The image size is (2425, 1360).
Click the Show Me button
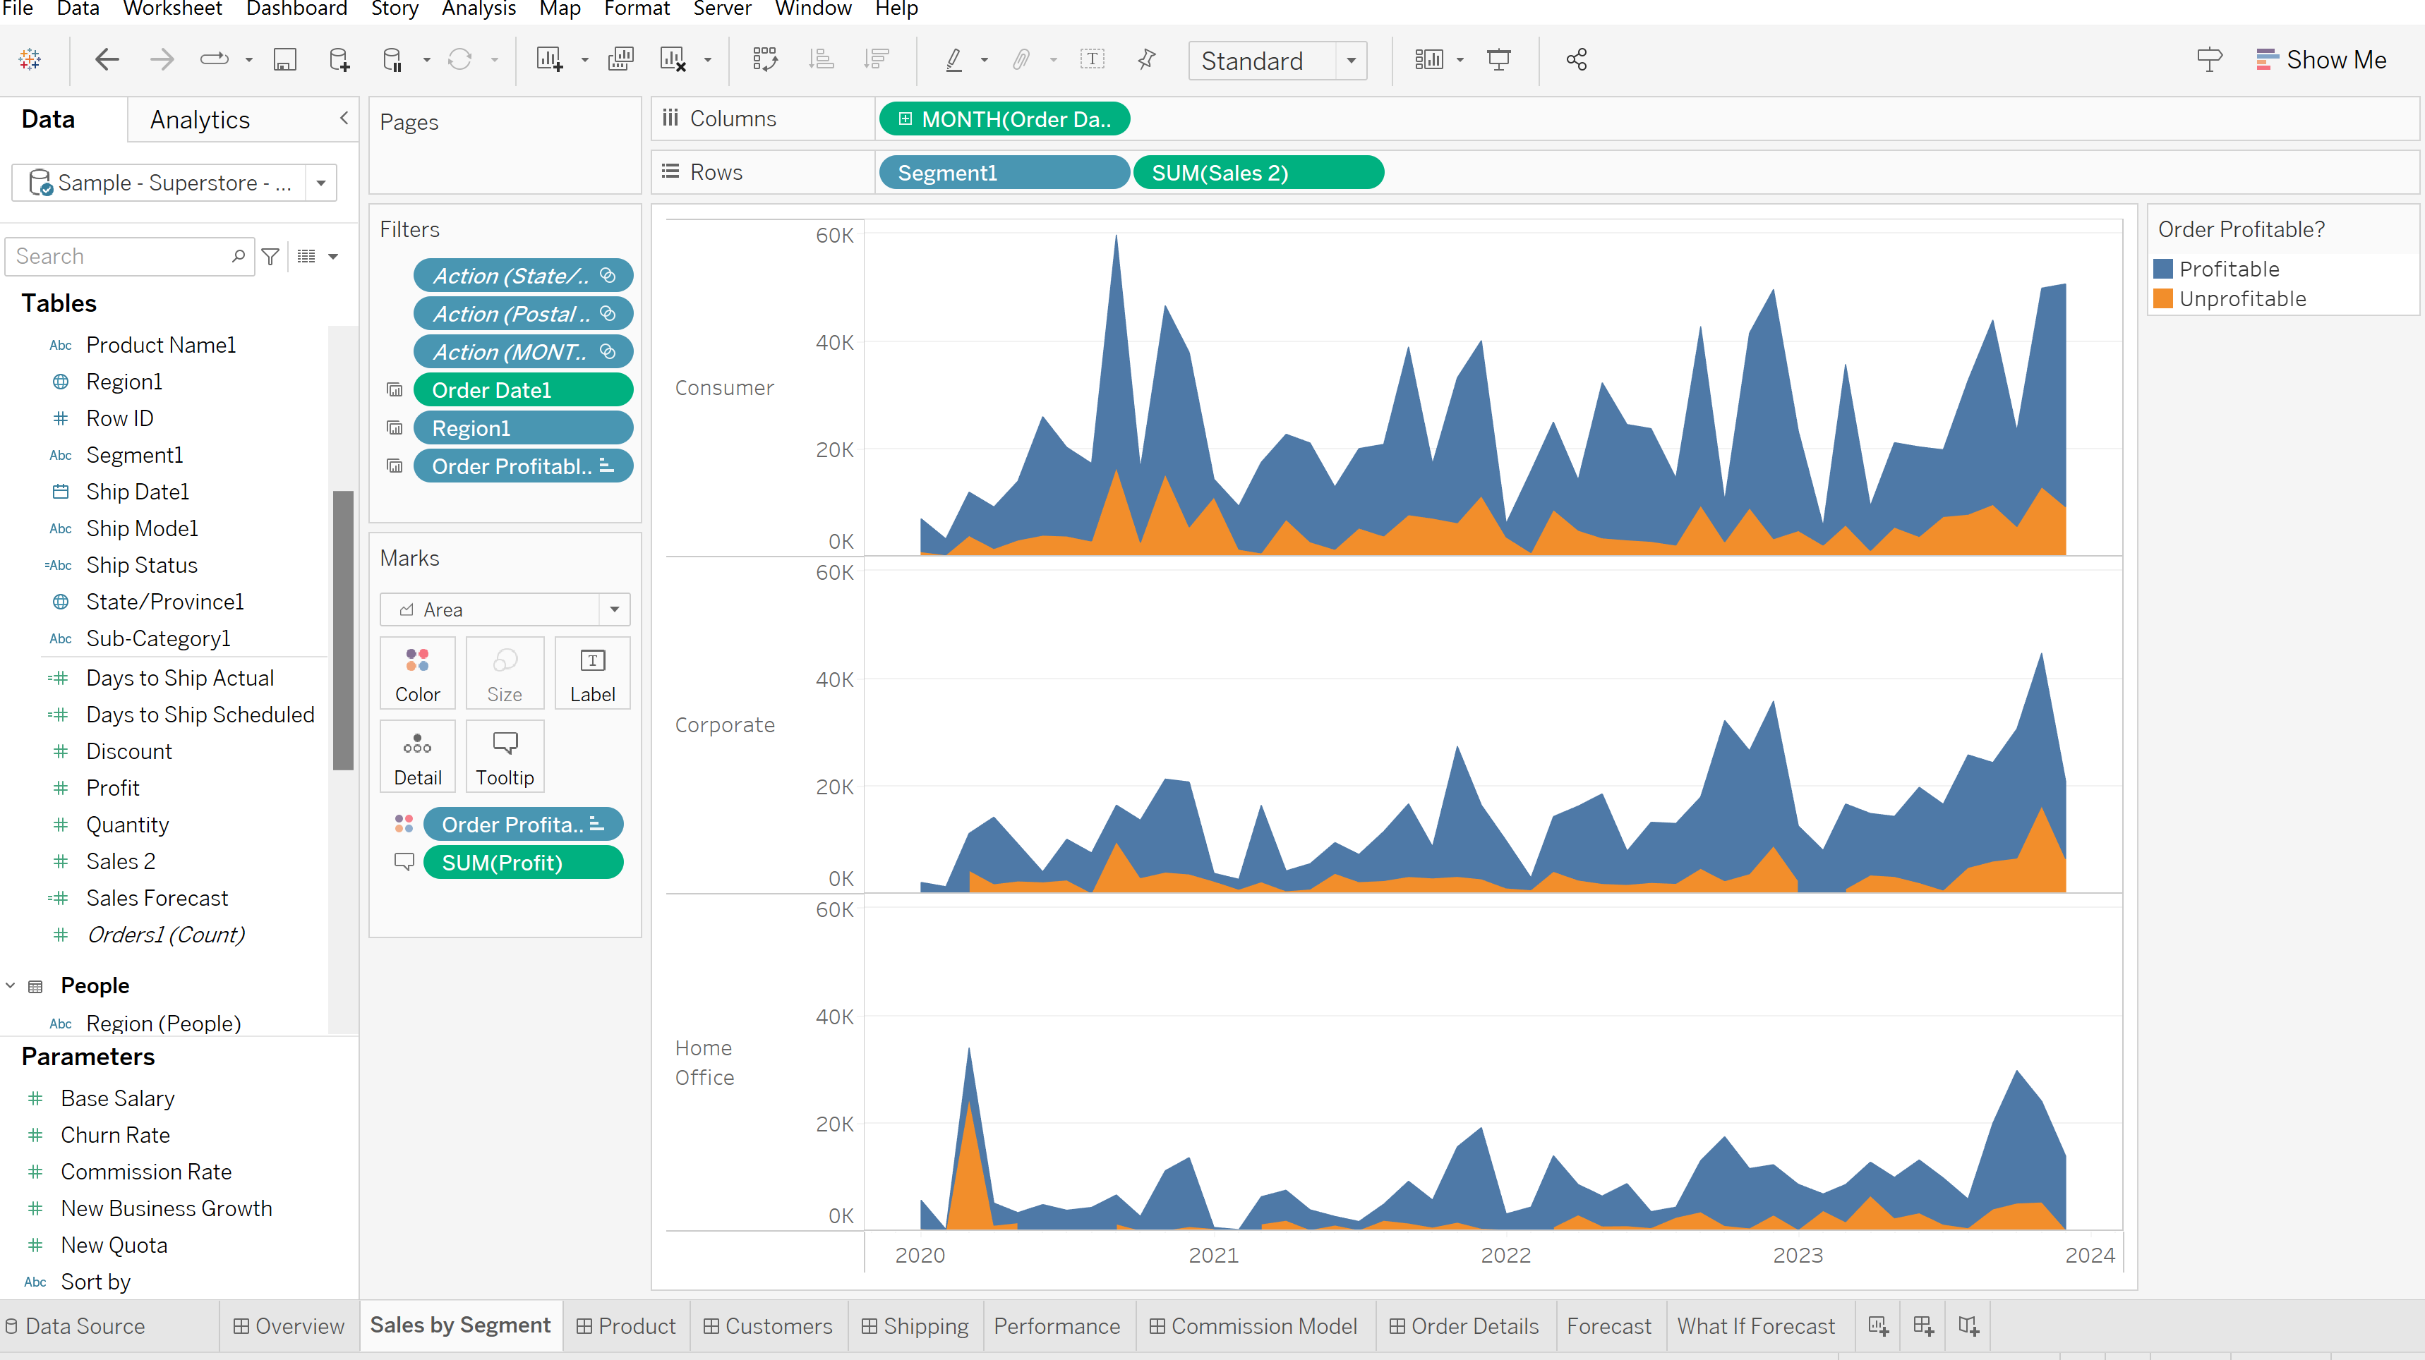2321,60
